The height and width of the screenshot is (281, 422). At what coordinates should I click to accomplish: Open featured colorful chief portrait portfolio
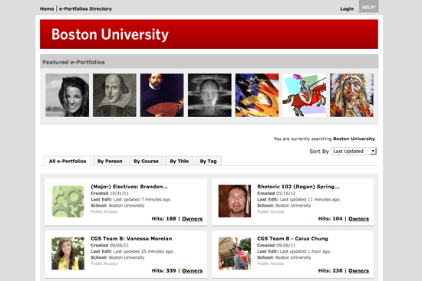(x=351, y=95)
